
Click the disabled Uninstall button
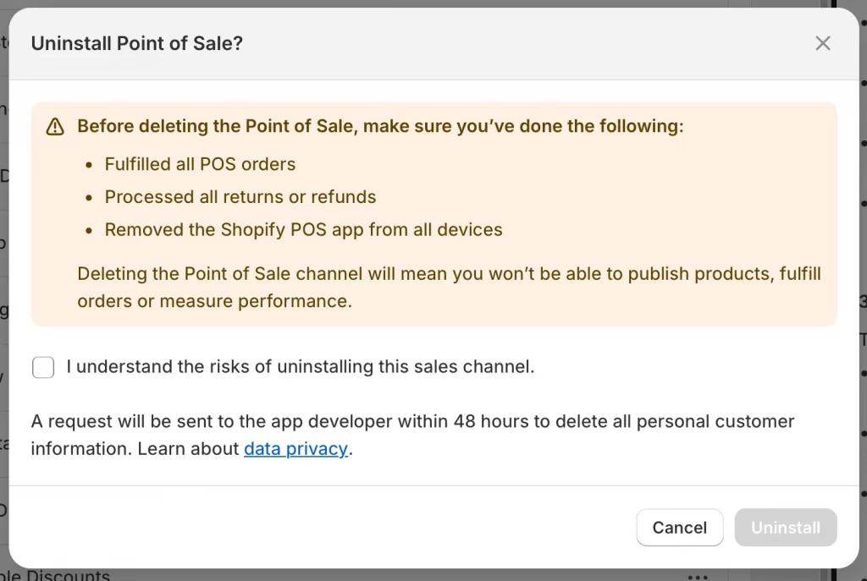pos(785,527)
